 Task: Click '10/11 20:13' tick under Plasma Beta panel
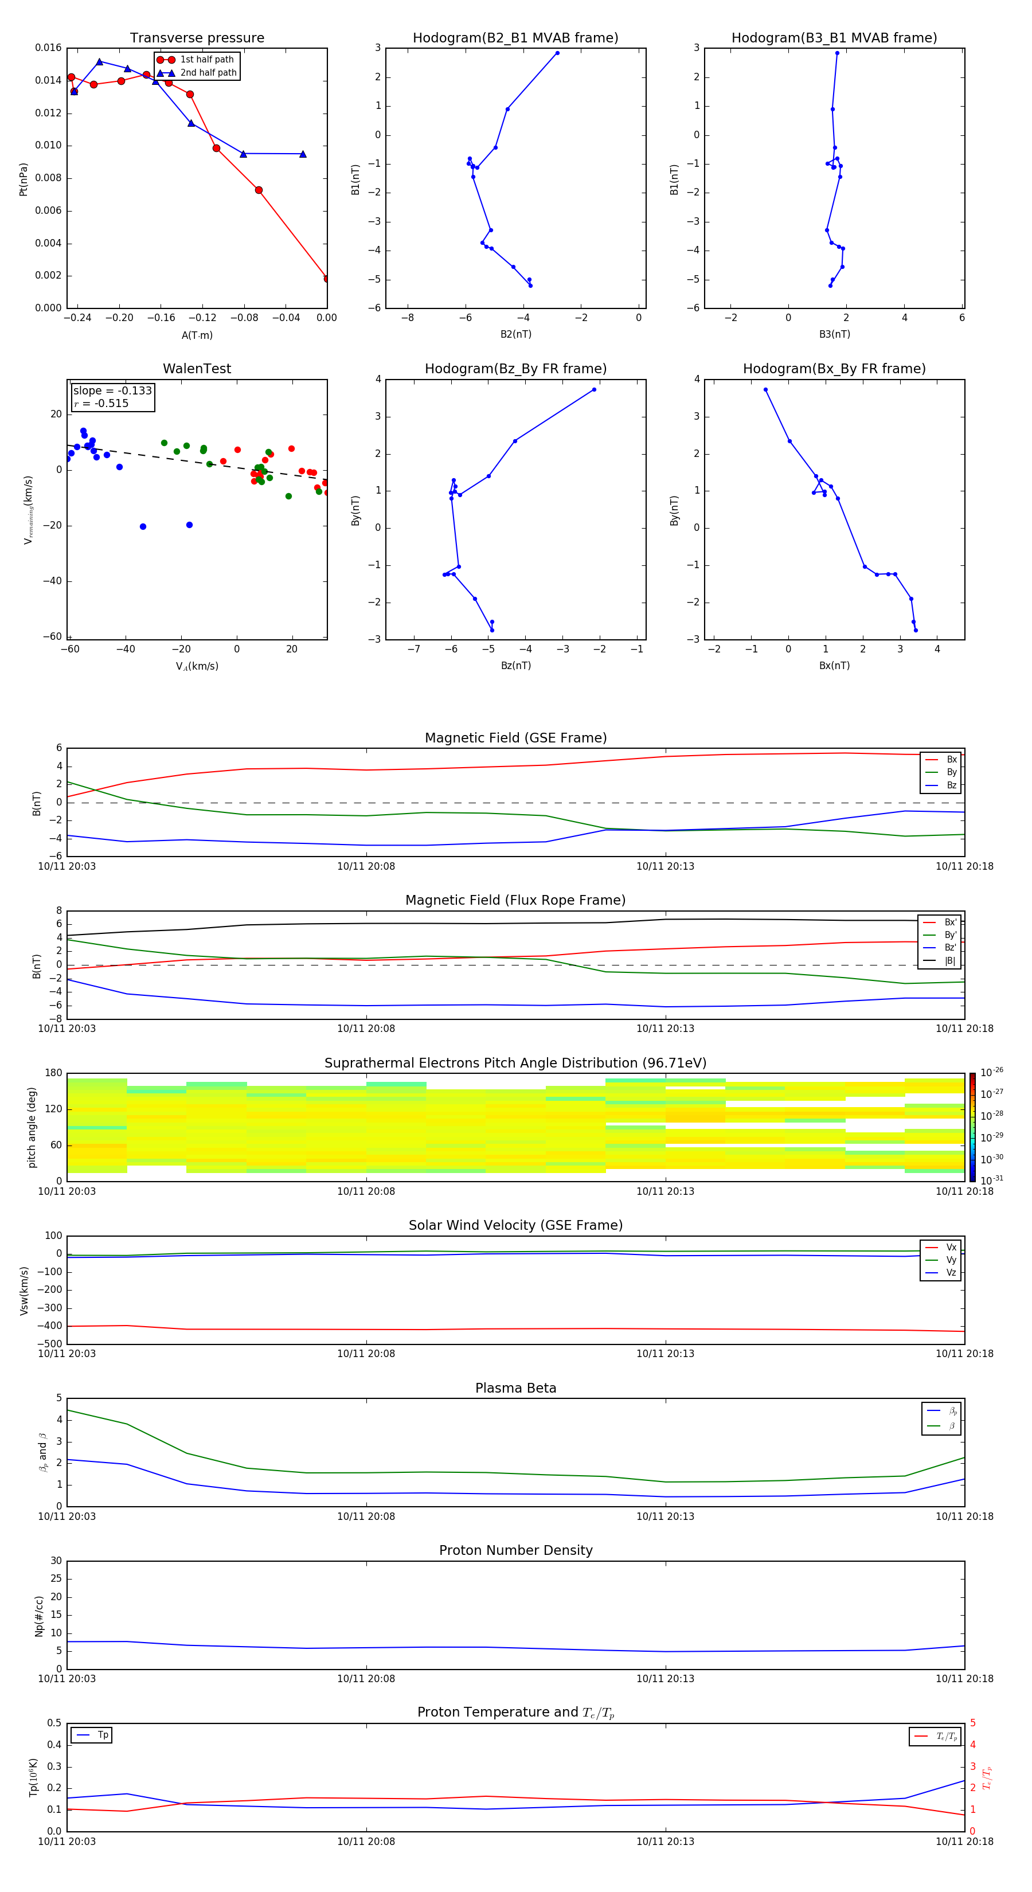click(x=664, y=1516)
